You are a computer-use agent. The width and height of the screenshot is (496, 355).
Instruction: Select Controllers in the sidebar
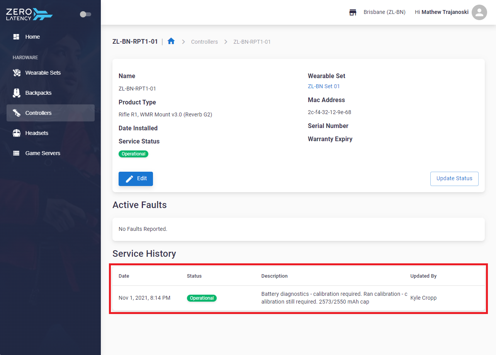pos(51,113)
